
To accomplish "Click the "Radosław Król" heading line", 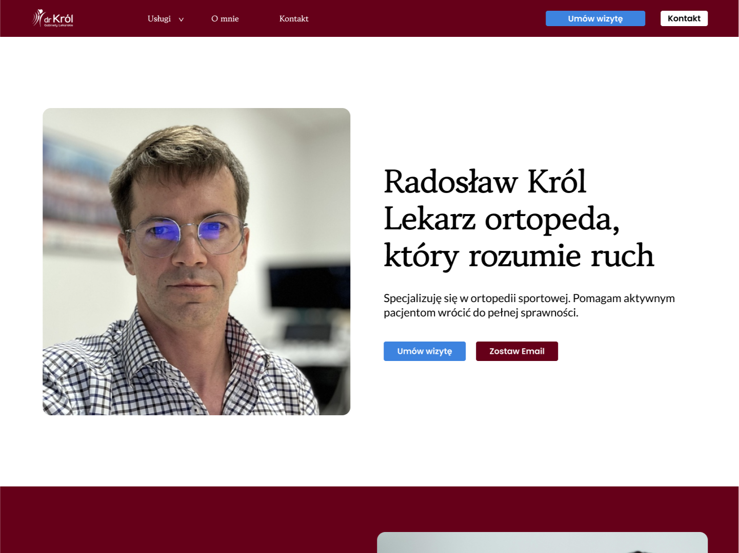I will [484, 182].
